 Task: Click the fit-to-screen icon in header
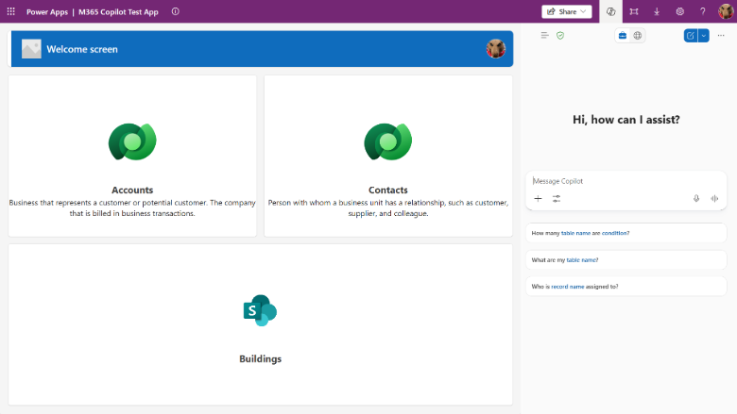(x=634, y=11)
